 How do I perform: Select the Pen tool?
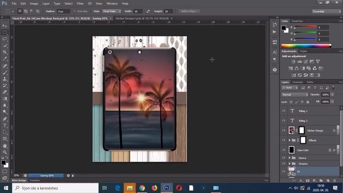[x=5, y=119]
